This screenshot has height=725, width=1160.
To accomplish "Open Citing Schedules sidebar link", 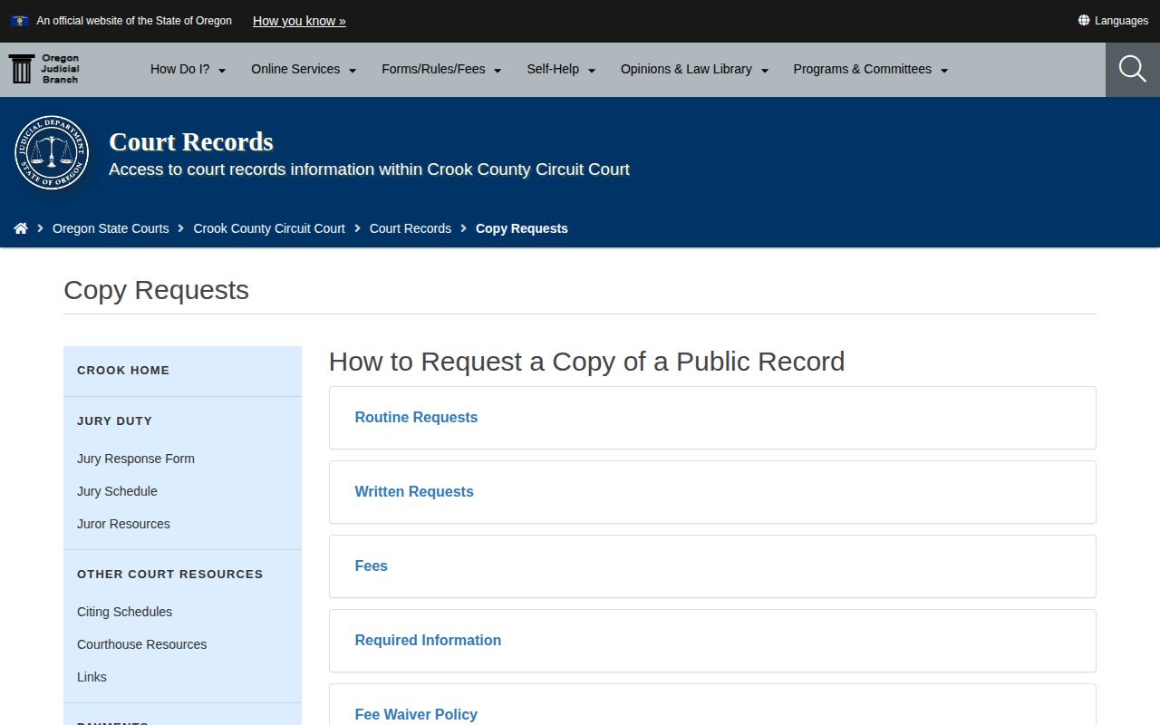I will pos(124,612).
